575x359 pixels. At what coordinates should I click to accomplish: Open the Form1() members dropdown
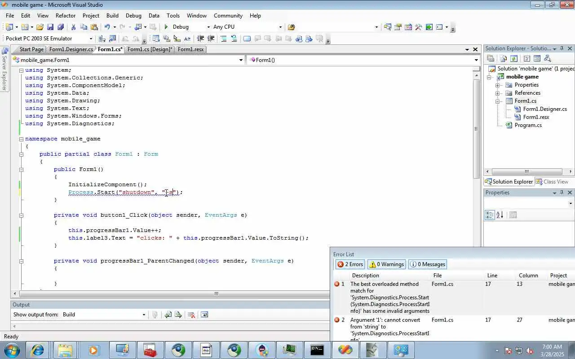tap(476, 60)
